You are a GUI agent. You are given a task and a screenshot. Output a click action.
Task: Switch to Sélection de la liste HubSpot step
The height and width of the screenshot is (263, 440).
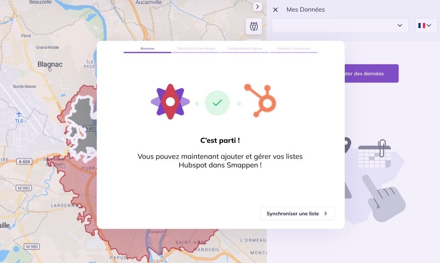tap(196, 48)
